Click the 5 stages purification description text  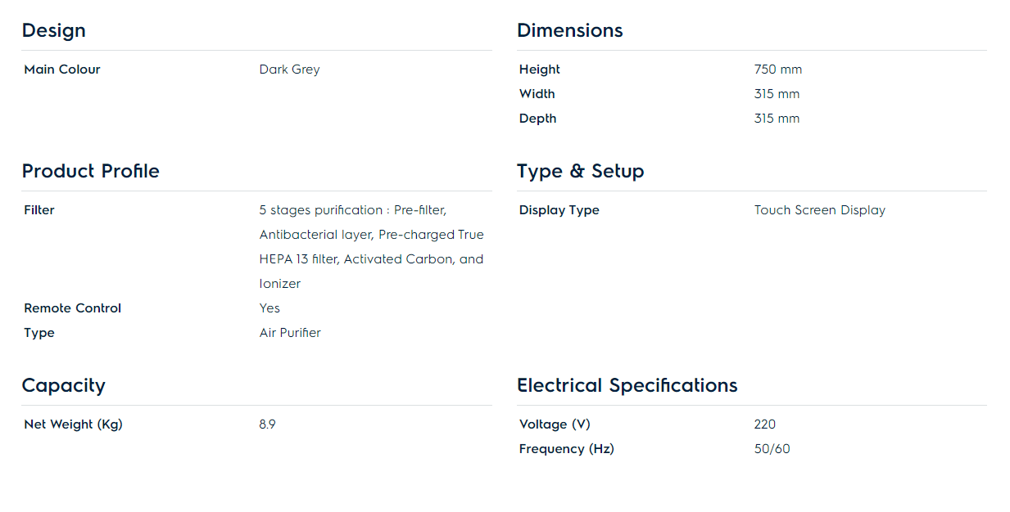[371, 247]
